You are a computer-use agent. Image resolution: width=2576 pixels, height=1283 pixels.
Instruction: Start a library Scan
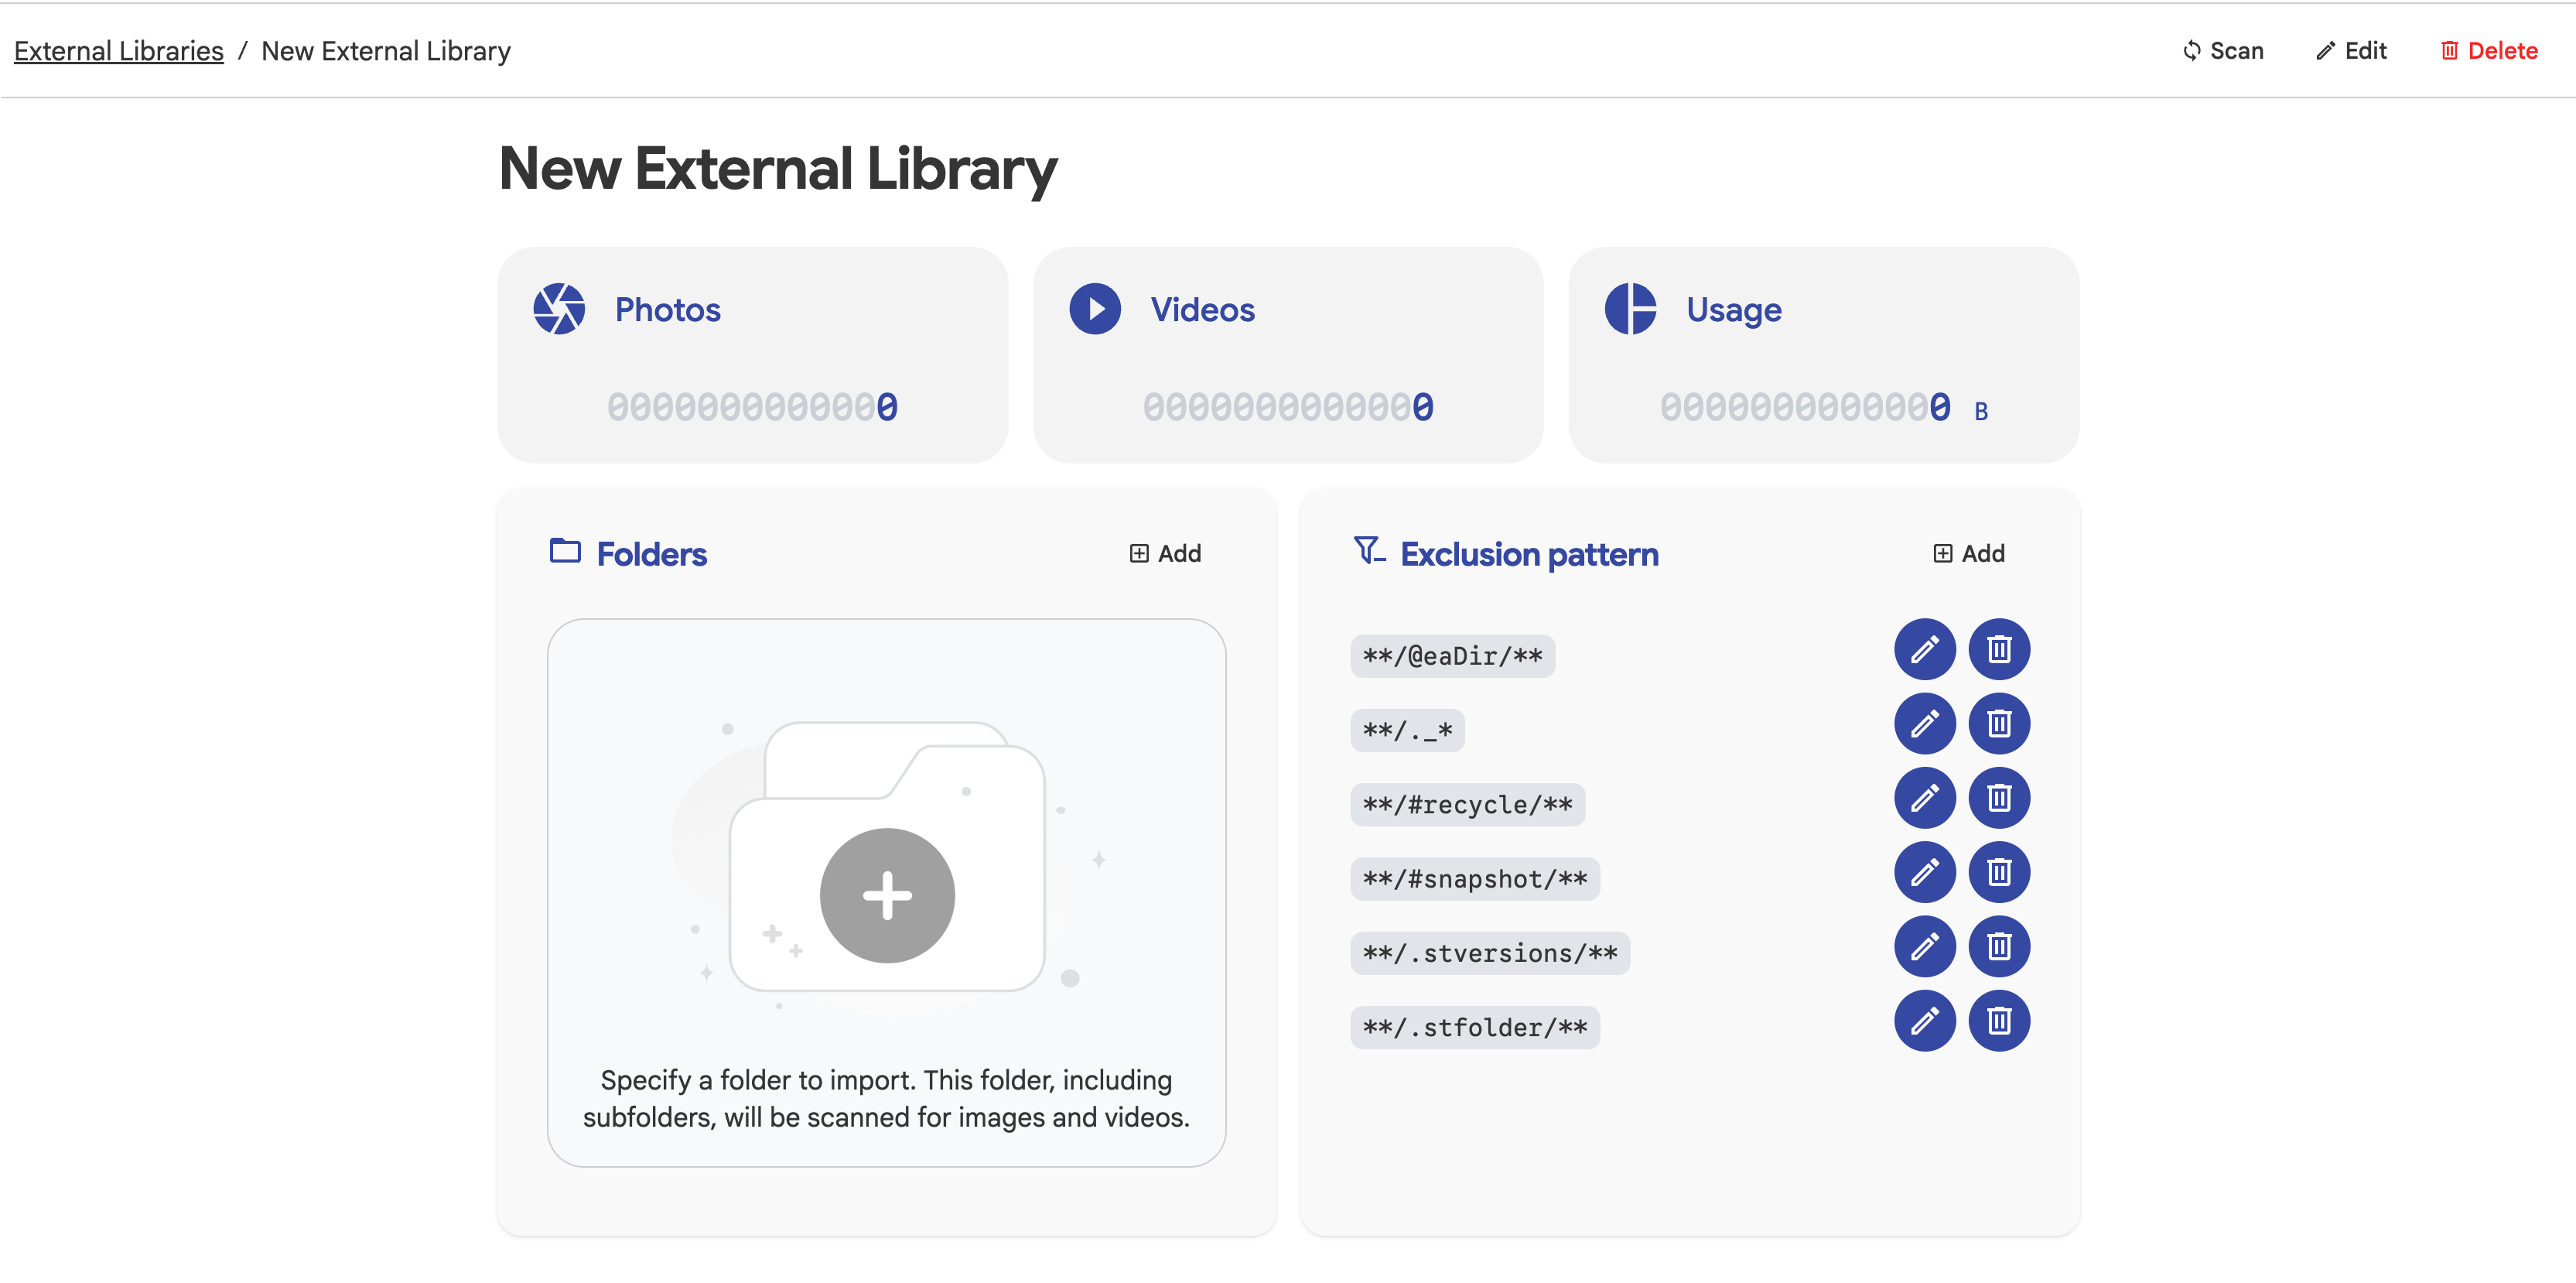2223,50
